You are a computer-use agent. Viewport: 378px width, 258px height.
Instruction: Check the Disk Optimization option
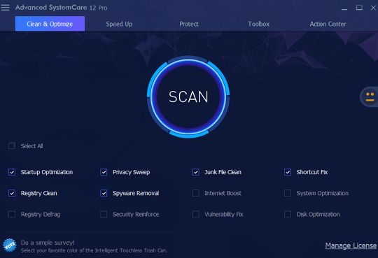point(288,214)
